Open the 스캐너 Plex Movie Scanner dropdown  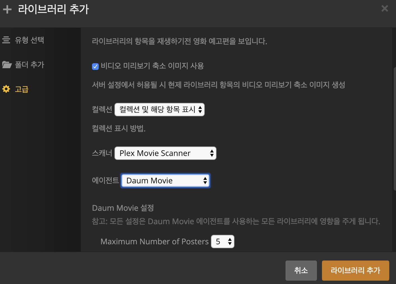pos(165,153)
